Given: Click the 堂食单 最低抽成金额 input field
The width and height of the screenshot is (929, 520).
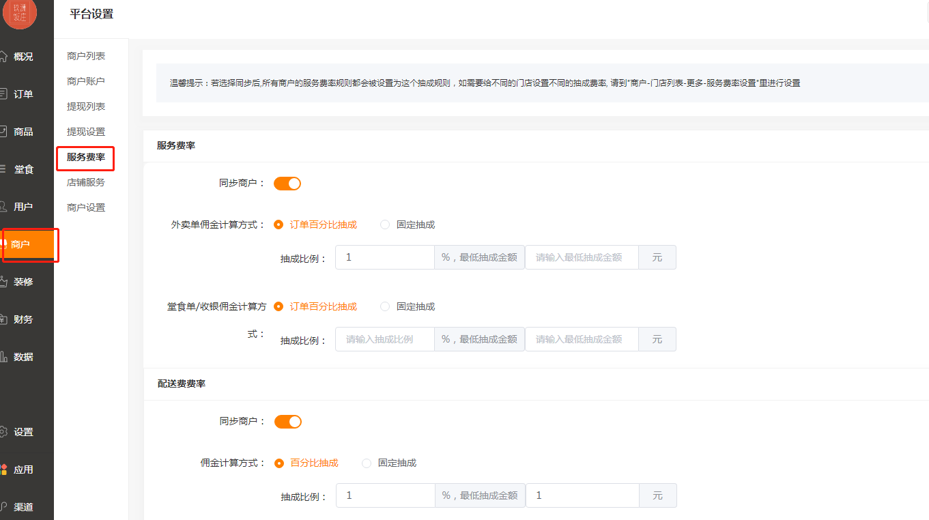Looking at the screenshot, I should pos(582,339).
